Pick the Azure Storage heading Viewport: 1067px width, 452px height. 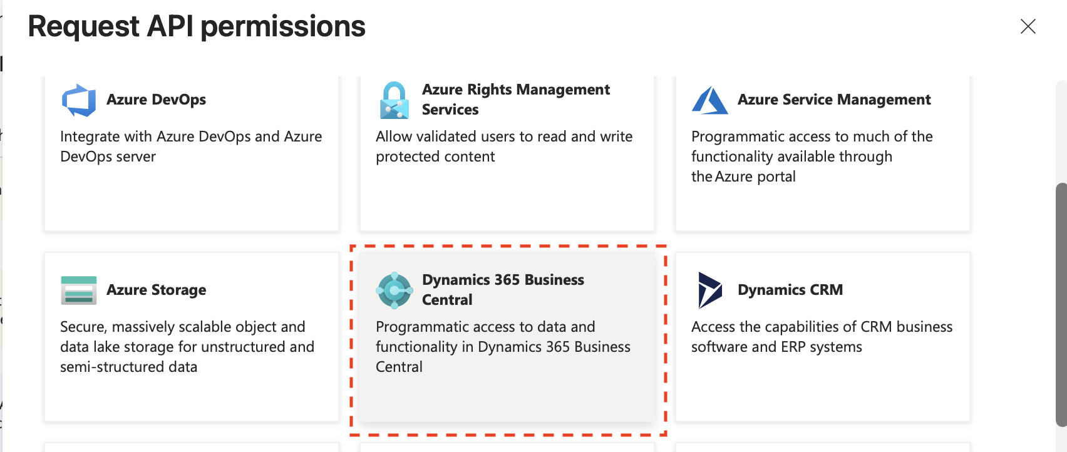click(156, 290)
